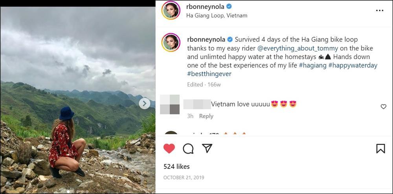Click the red heart like icon
Viewport: 393px width, 194px height.
point(169,148)
